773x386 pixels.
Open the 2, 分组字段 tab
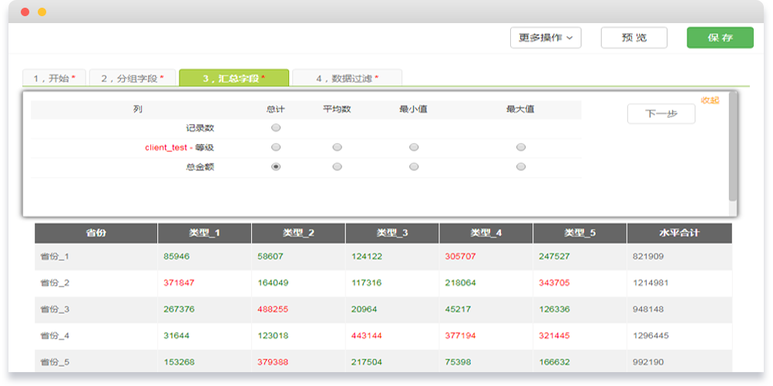[x=132, y=78]
